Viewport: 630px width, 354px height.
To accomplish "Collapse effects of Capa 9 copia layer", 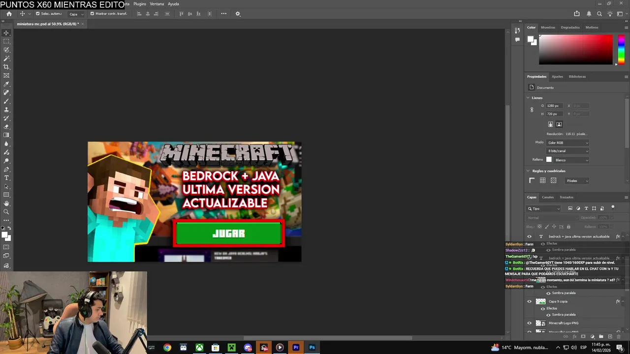I will [624, 301].
